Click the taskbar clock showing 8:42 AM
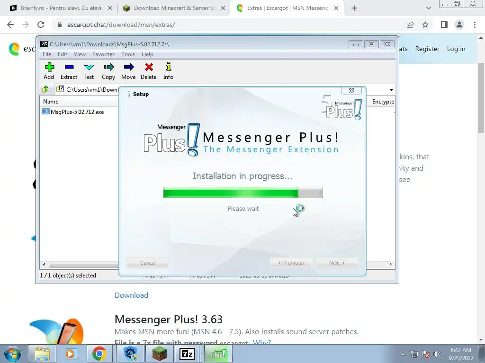 click(x=461, y=354)
